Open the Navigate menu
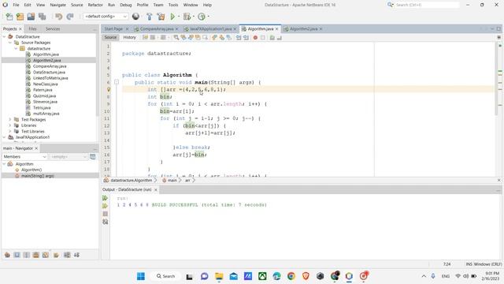The image size is (504, 284). (x=57, y=5)
